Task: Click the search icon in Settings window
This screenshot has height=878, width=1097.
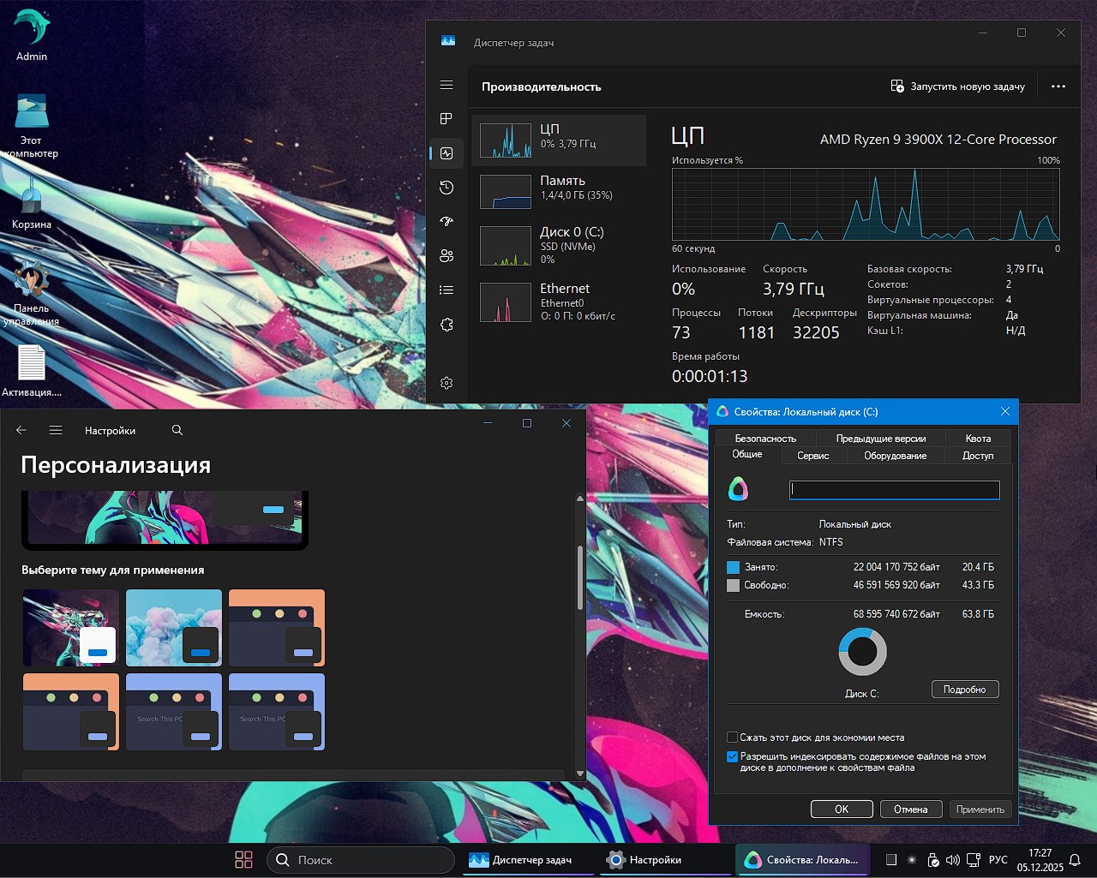Action: (177, 430)
